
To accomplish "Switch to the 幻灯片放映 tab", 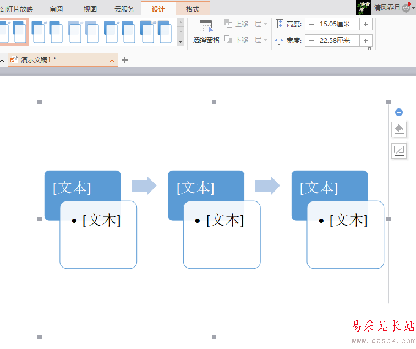I will (17, 9).
